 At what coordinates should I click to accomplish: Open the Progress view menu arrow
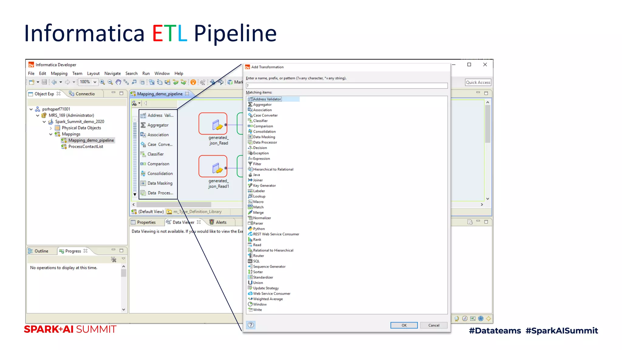pyautogui.click(x=124, y=259)
